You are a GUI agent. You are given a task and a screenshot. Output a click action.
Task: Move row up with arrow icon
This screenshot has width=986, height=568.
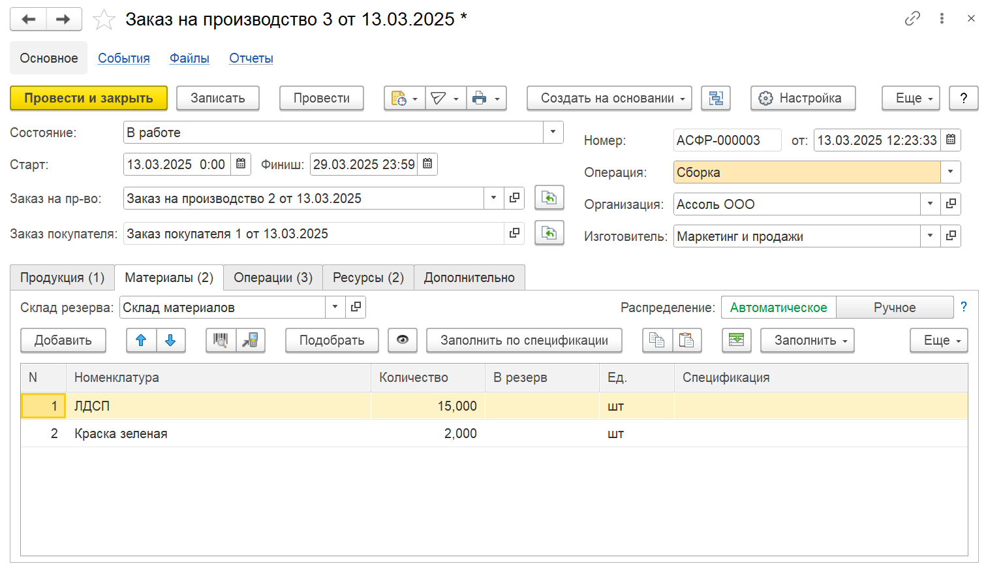(141, 340)
